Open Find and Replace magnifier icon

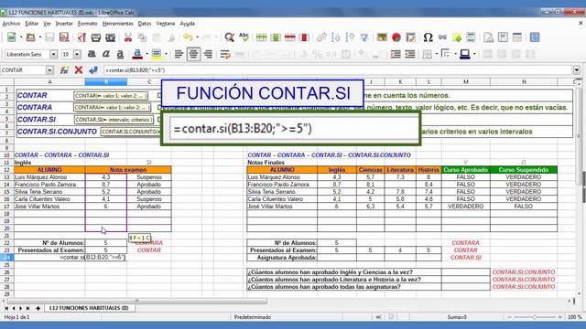(x=230, y=37)
